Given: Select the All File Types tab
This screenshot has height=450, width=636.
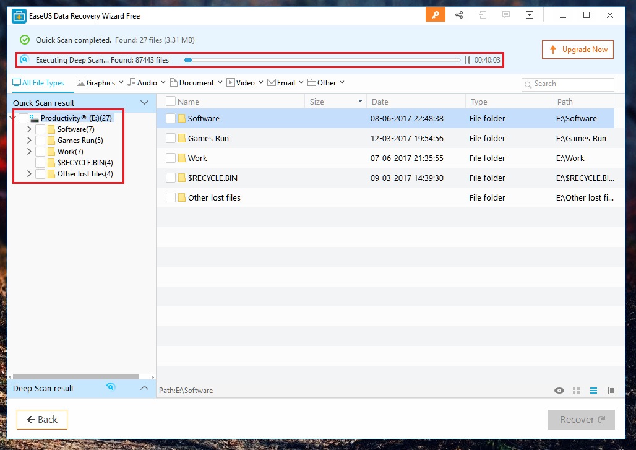Looking at the screenshot, I should 38,83.
